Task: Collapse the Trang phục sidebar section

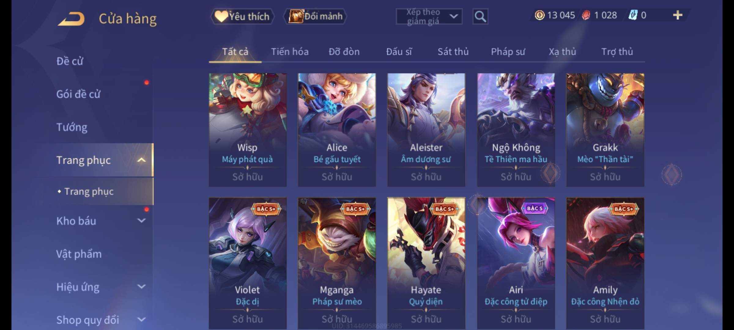Action: pyautogui.click(x=141, y=160)
